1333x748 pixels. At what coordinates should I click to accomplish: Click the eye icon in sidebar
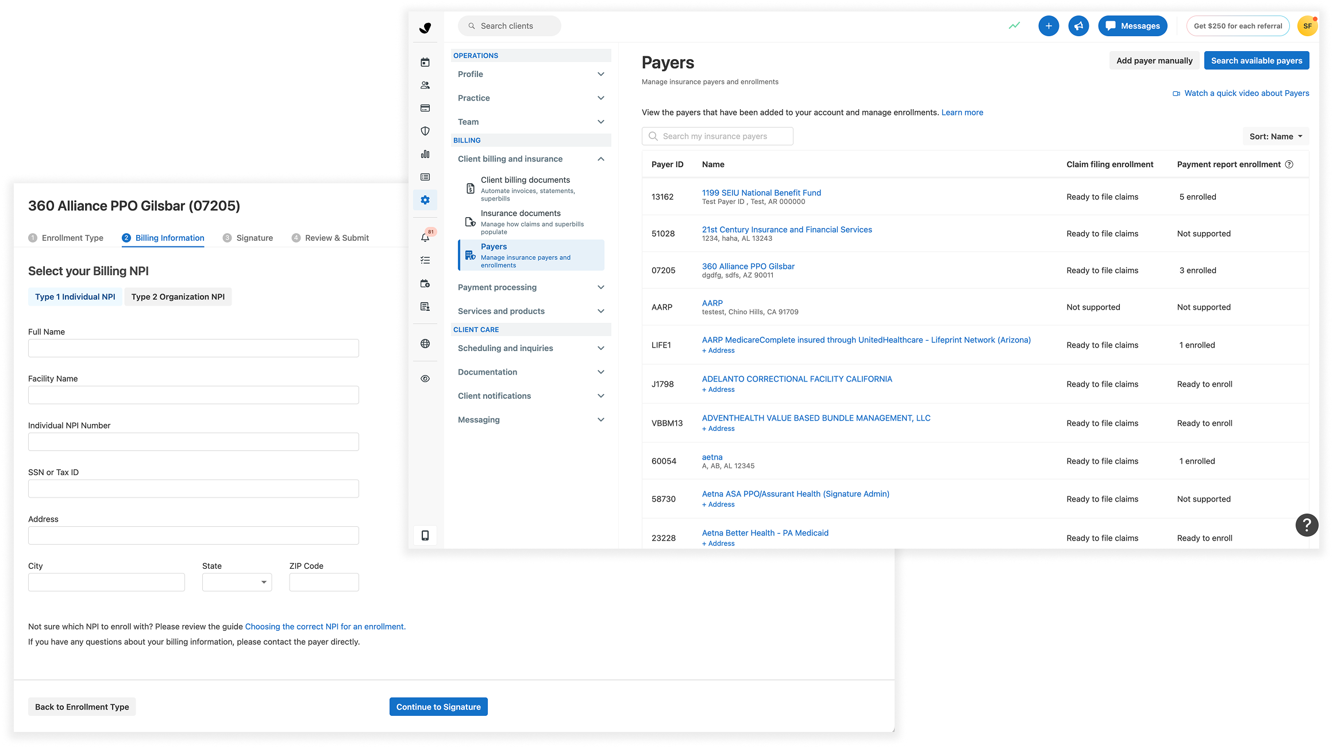tap(425, 379)
